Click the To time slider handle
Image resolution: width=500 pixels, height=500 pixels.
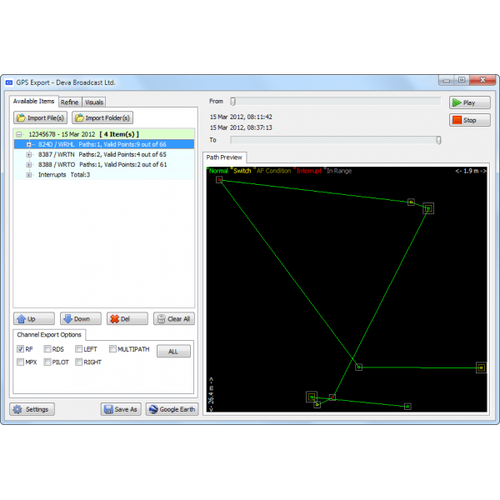coord(438,140)
